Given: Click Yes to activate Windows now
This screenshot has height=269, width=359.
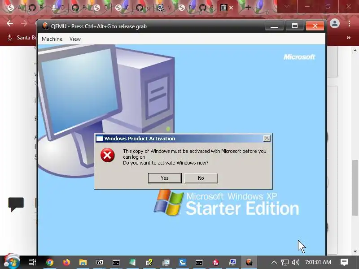Looking at the screenshot, I should point(165,178).
